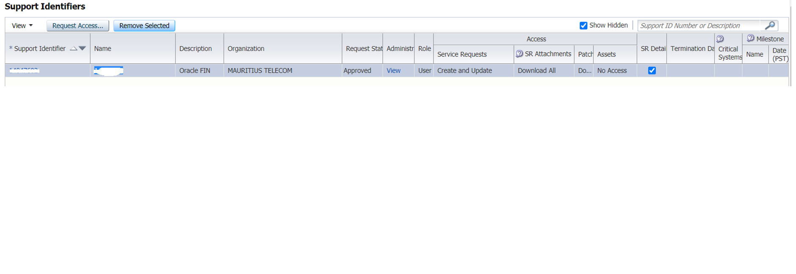Click the Request Status column header
This screenshot has height=274, width=796.
pyautogui.click(x=363, y=49)
